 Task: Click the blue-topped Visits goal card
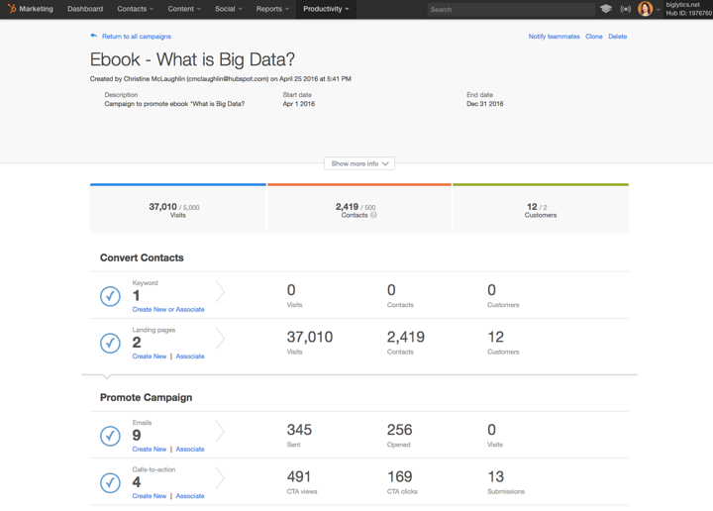point(178,209)
